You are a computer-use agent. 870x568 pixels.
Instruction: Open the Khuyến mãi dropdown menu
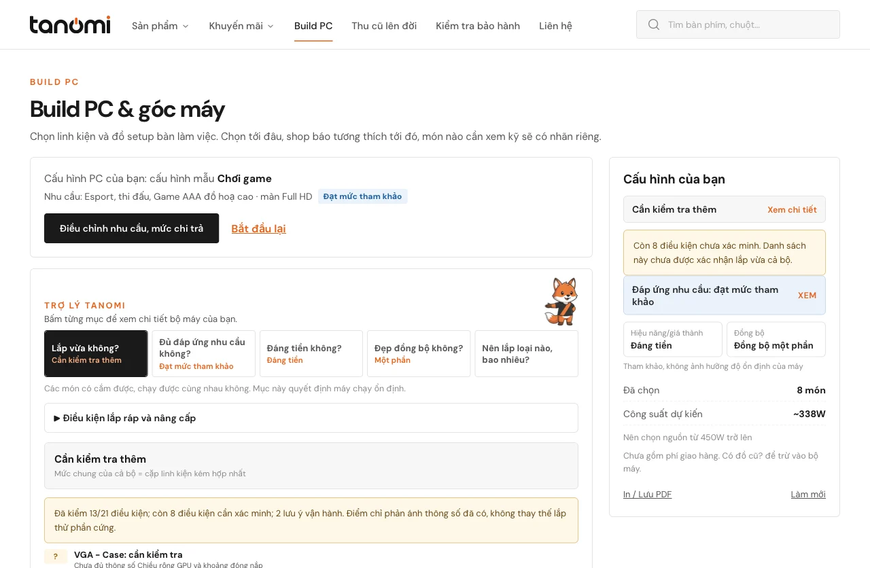(x=241, y=26)
